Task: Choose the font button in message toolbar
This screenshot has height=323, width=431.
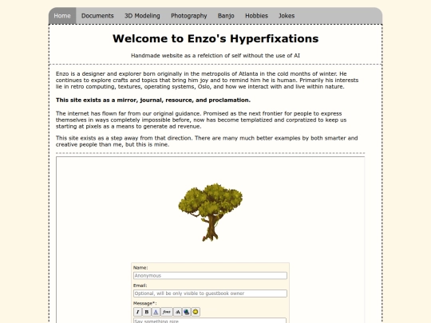Action: [166, 312]
